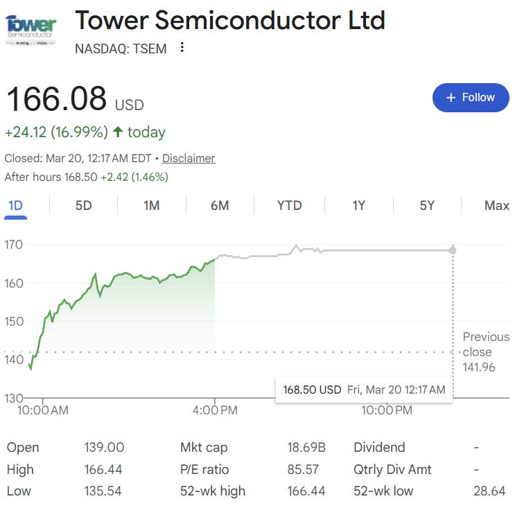Image resolution: width=524 pixels, height=510 pixels.
Task: Select the YTD chart tab
Action: point(290,205)
